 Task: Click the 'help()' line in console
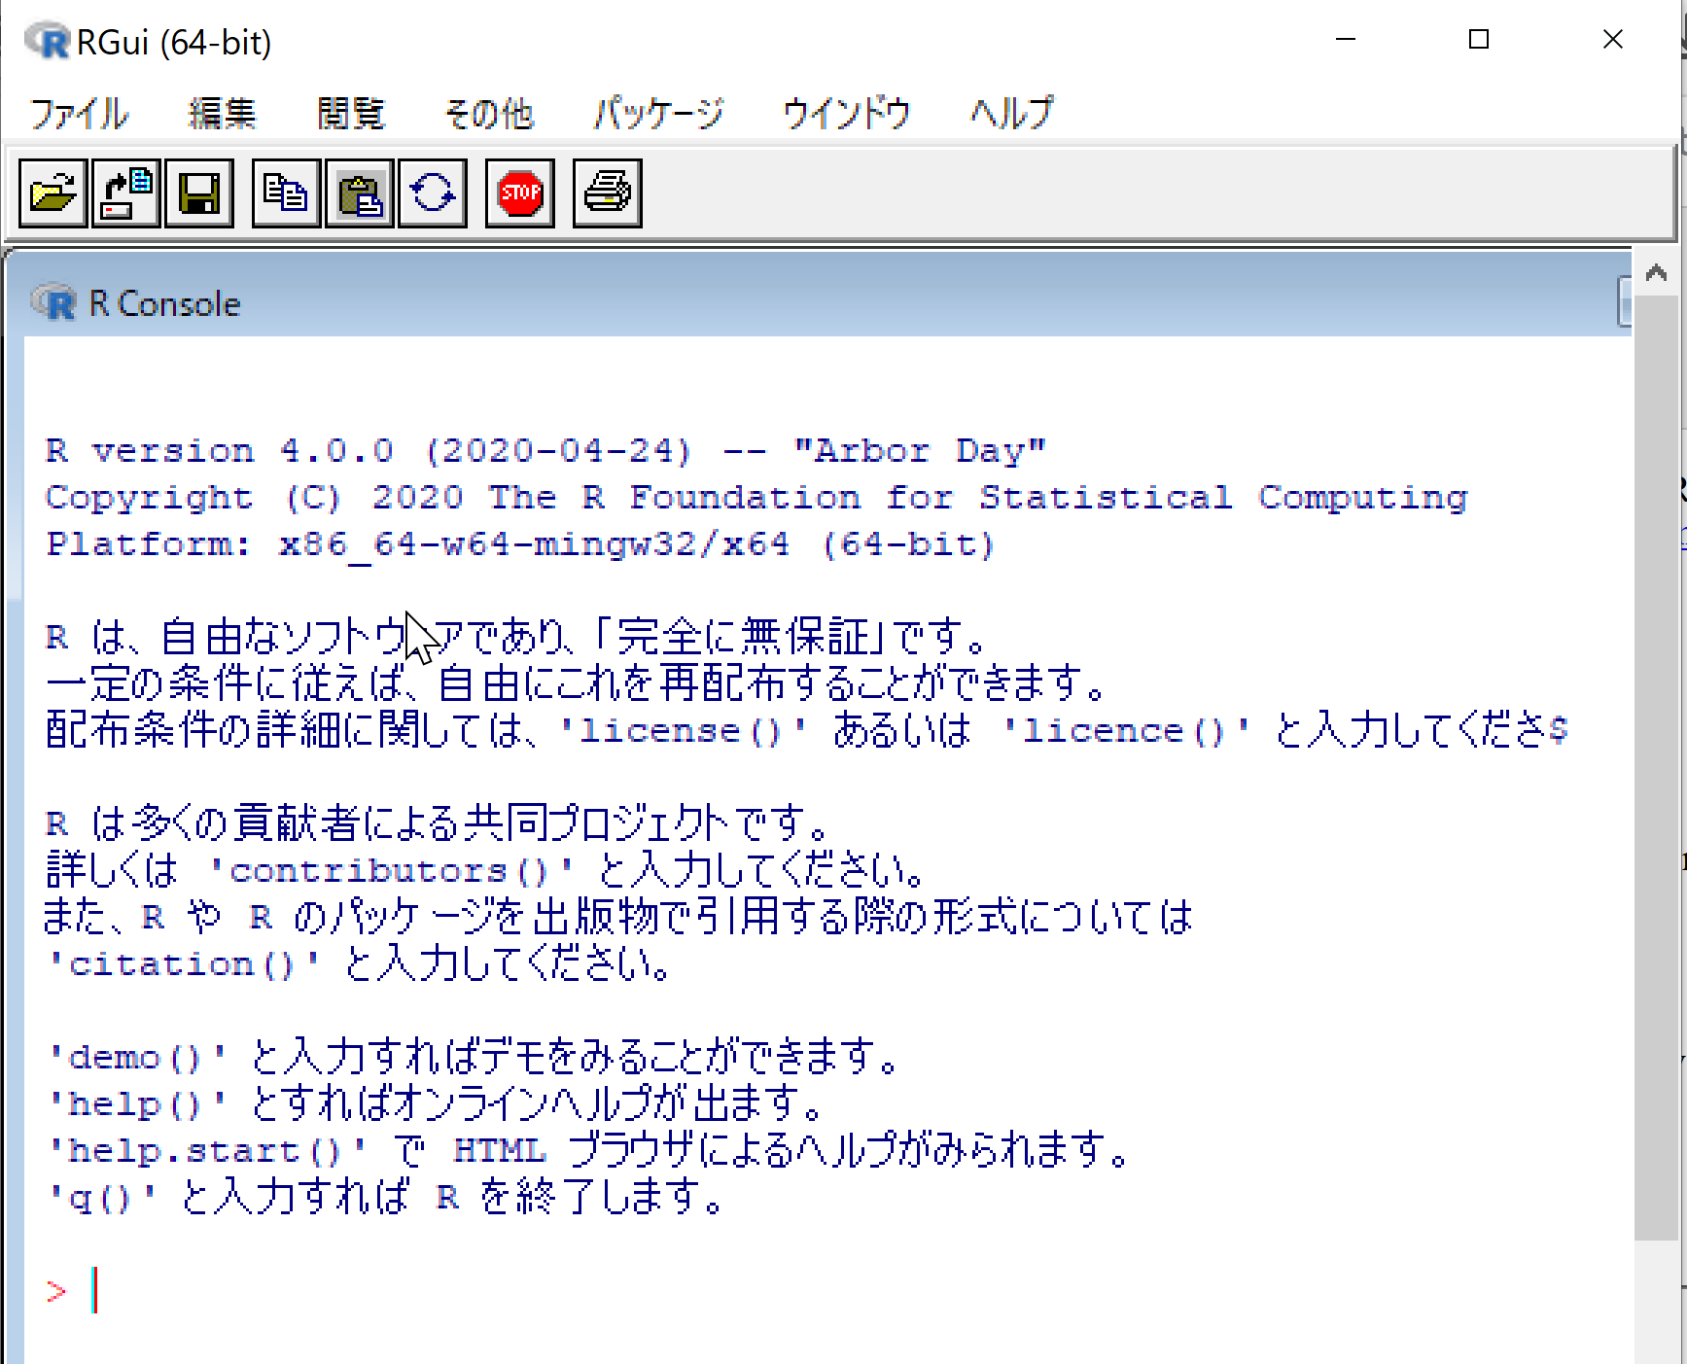click(x=436, y=1104)
